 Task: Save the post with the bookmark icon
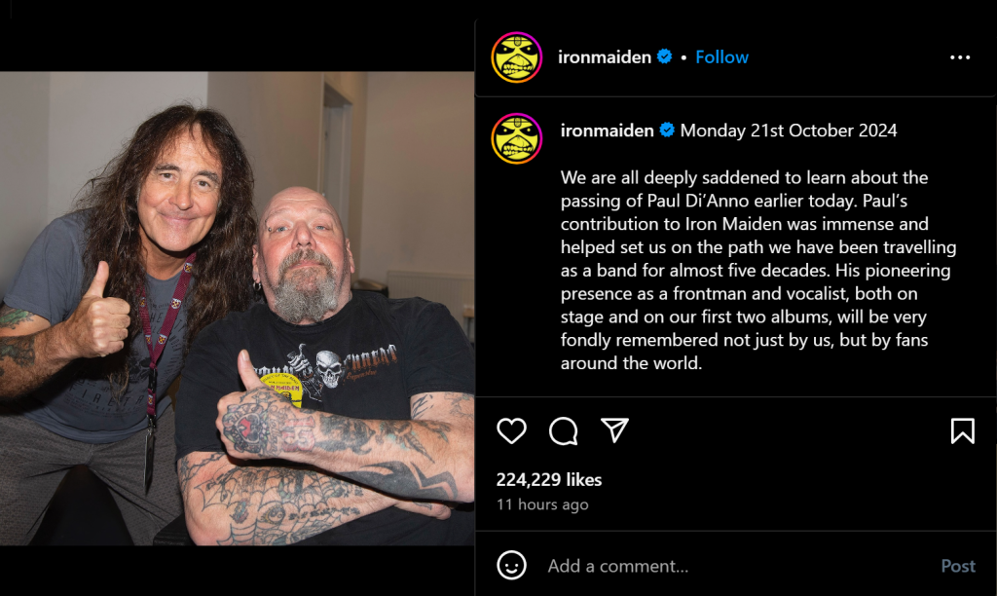[x=963, y=431]
